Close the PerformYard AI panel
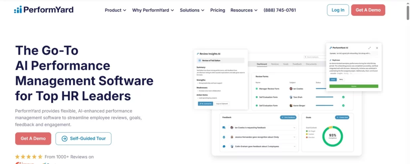This screenshot has height=164, width=410. point(377,48)
